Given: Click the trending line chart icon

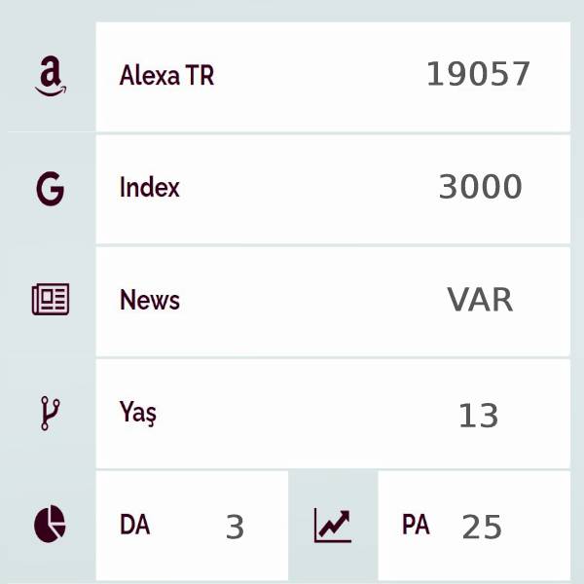Looking at the screenshot, I should pyautogui.click(x=332, y=526).
